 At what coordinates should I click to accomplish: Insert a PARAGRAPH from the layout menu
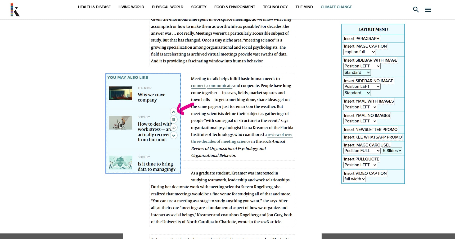tap(362, 39)
